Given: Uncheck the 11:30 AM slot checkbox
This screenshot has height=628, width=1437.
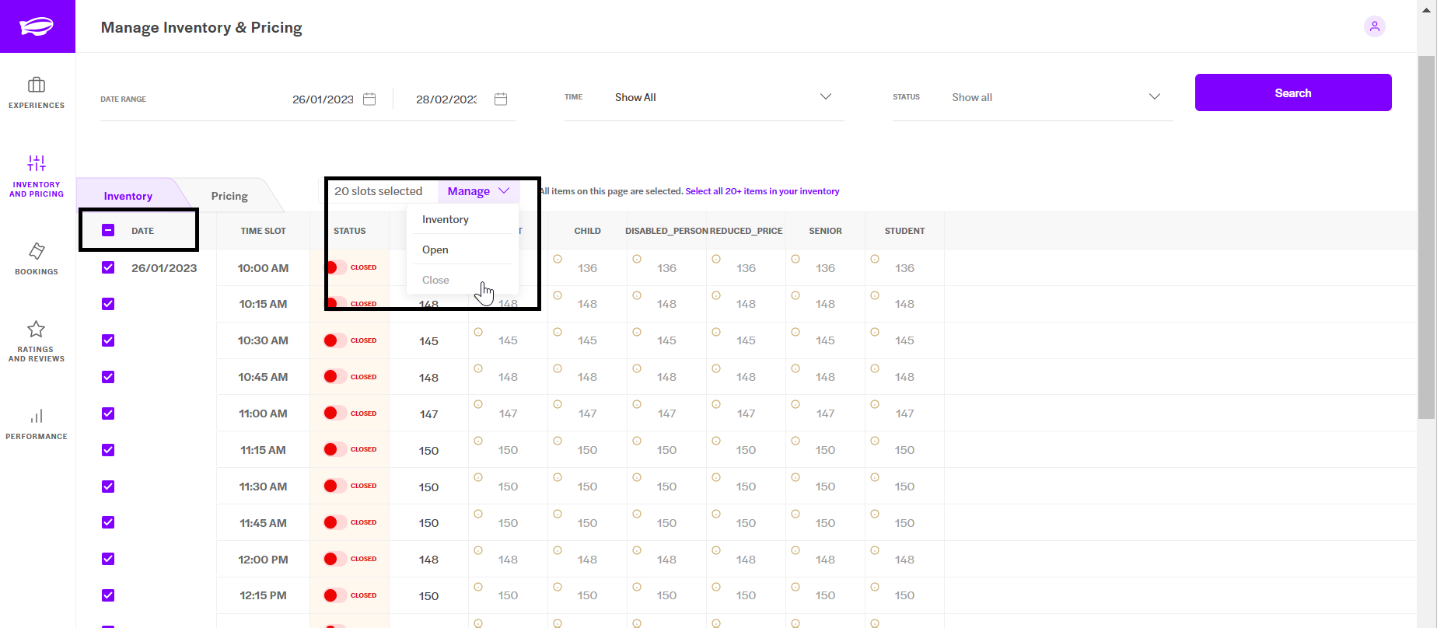Looking at the screenshot, I should [x=108, y=487].
